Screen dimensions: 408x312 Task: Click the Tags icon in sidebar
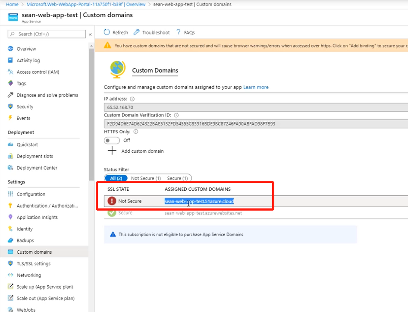10,83
